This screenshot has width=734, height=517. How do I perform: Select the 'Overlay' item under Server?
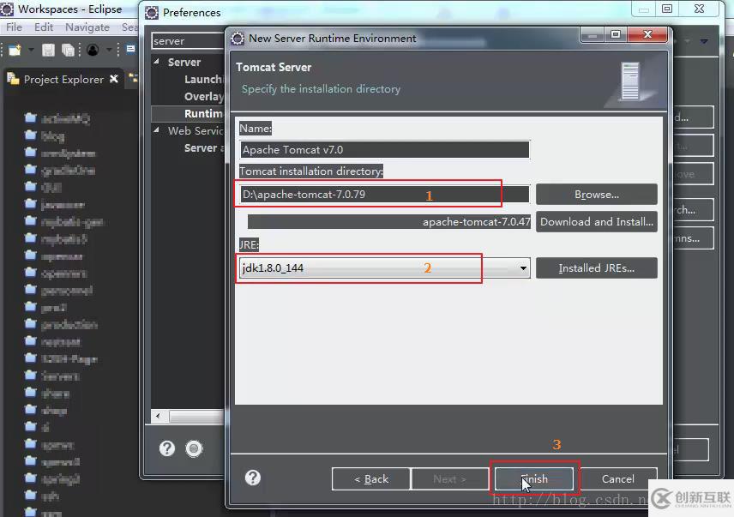(204, 96)
